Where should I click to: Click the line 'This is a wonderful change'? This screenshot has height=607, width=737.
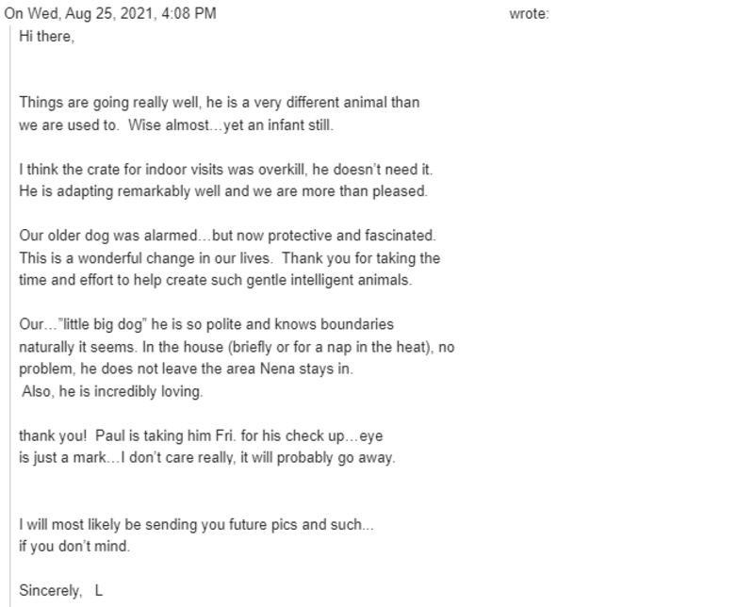coord(229,258)
